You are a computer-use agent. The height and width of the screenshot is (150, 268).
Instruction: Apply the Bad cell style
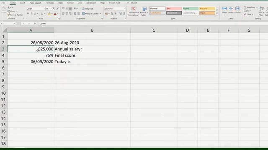(174, 8)
